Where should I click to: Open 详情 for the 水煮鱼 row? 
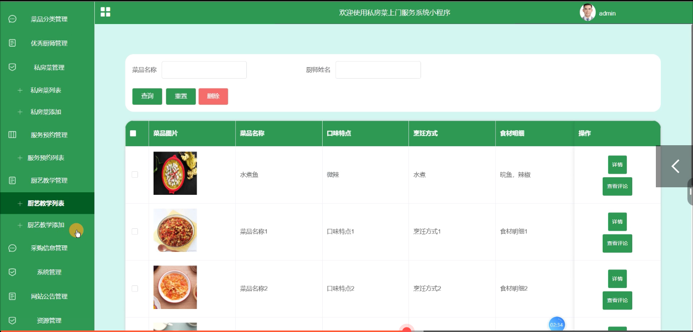[617, 165]
